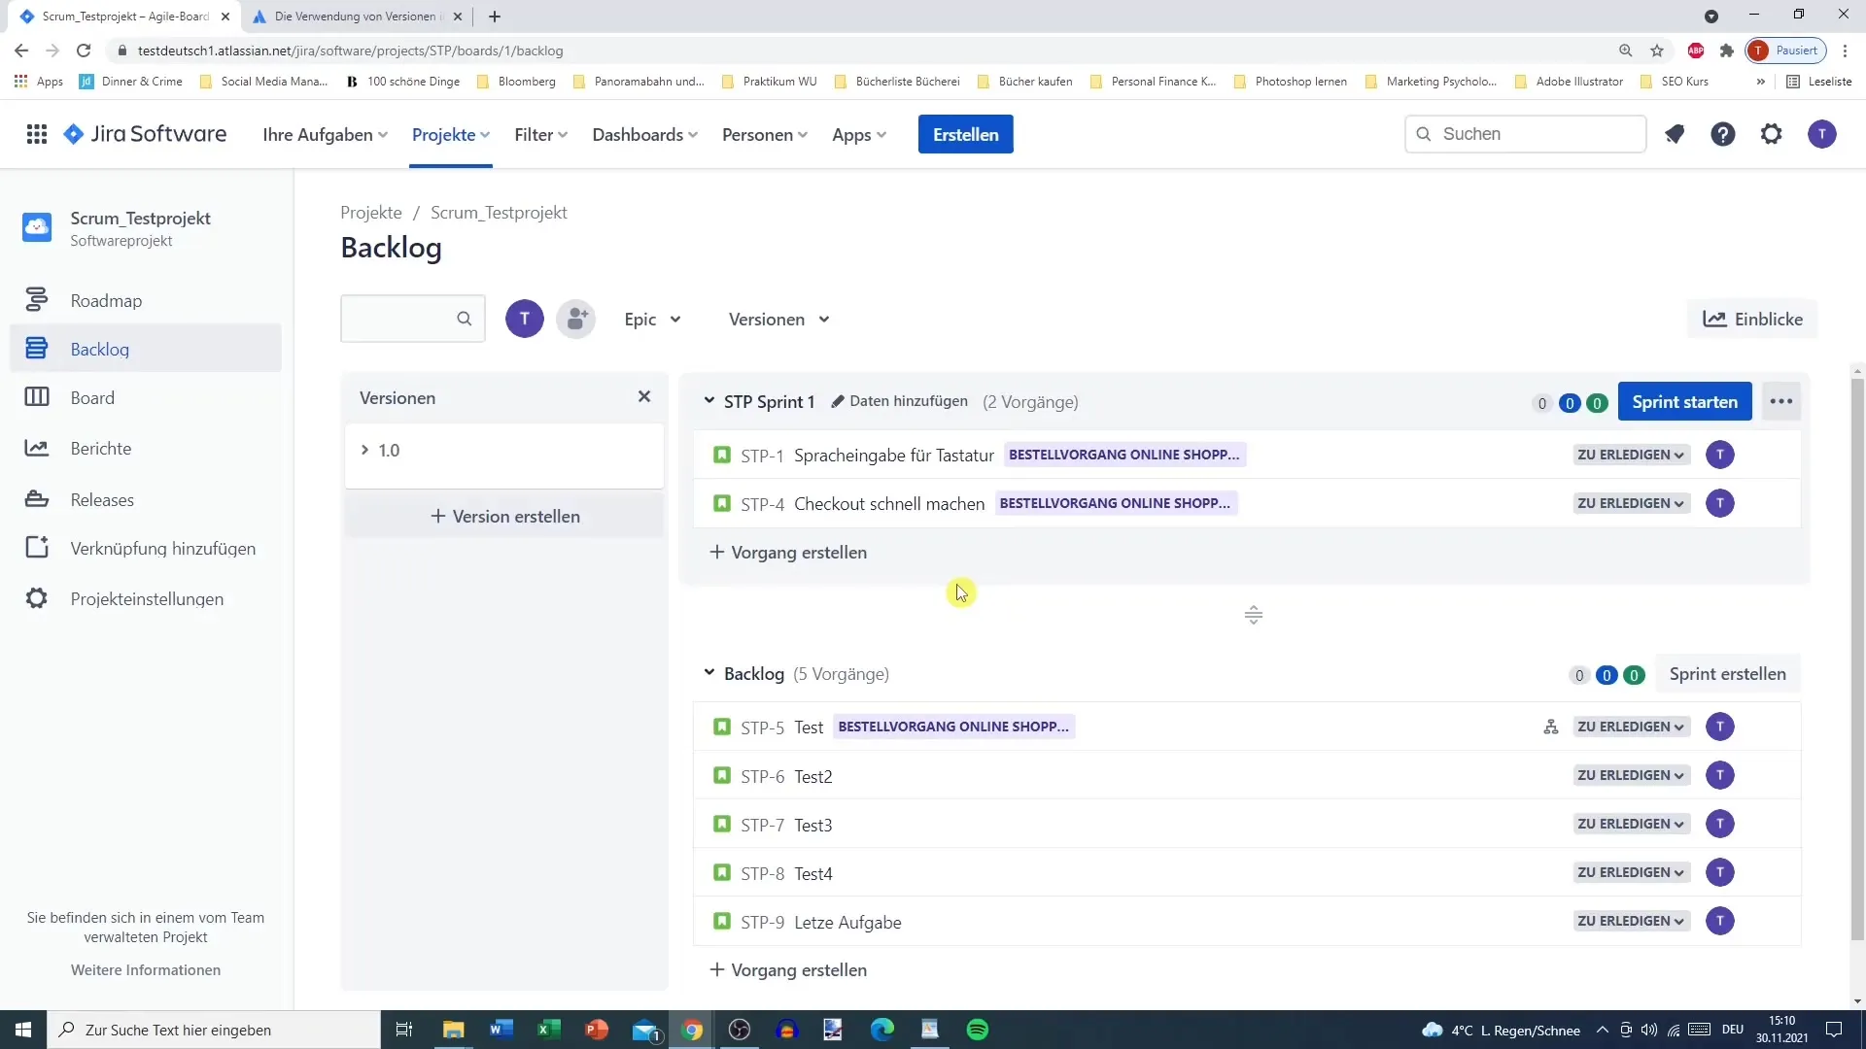Screen dimensions: 1866x1049
Task: Open the STP Sprint 1 more actions menu
Action: pyautogui.click(x=1780, y=401)
